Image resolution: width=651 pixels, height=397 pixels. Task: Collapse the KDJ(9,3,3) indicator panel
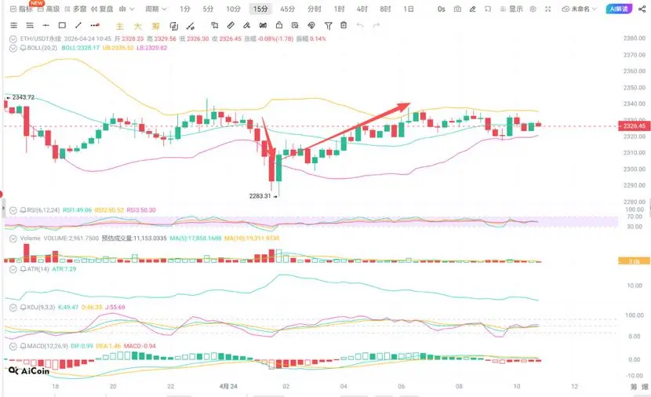[13, 308]
